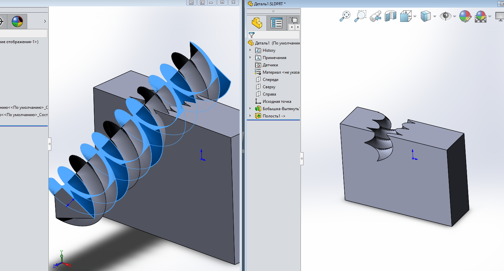This screenshot has height=271, width=504.
Task: Expand the Полость1 feature
Action: point(250,116)
